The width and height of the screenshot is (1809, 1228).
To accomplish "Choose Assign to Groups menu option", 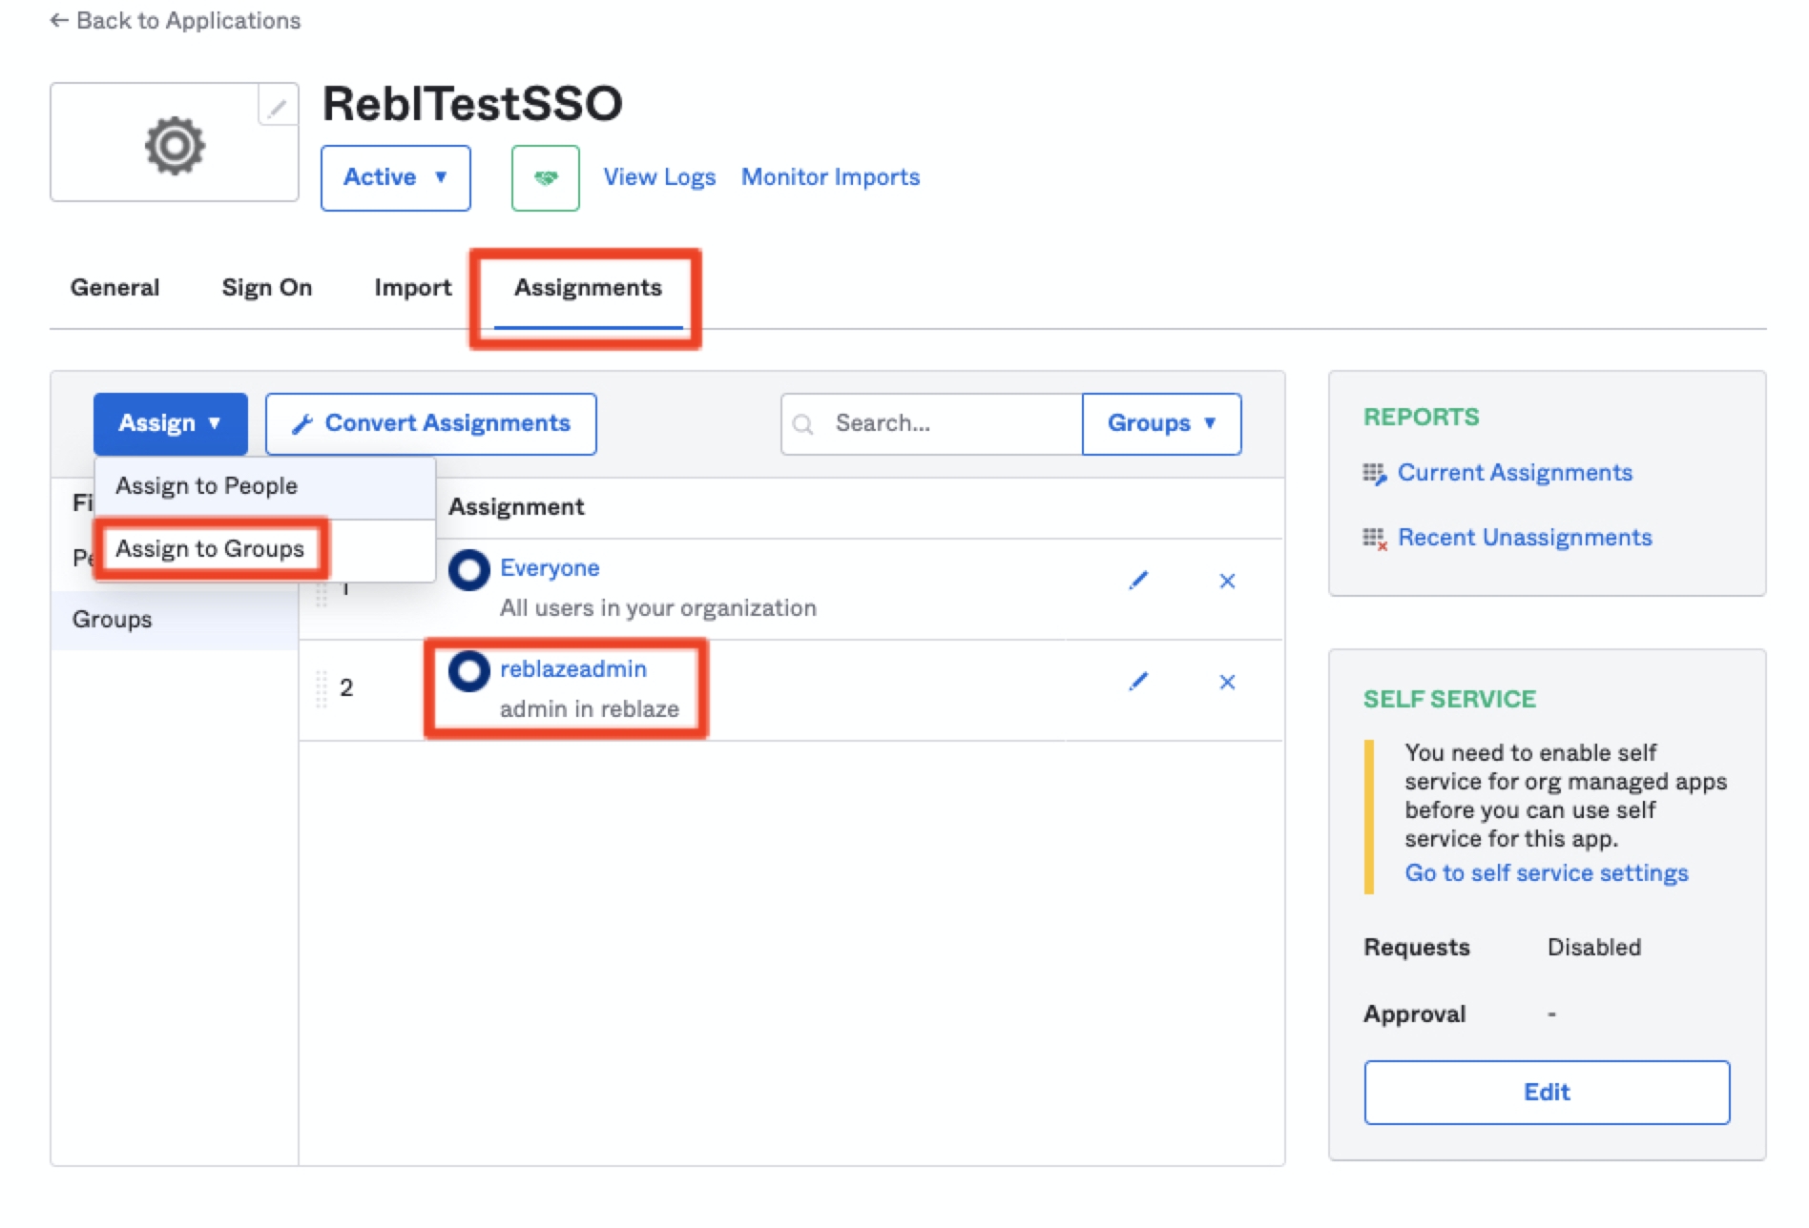I will click(210, 549).
